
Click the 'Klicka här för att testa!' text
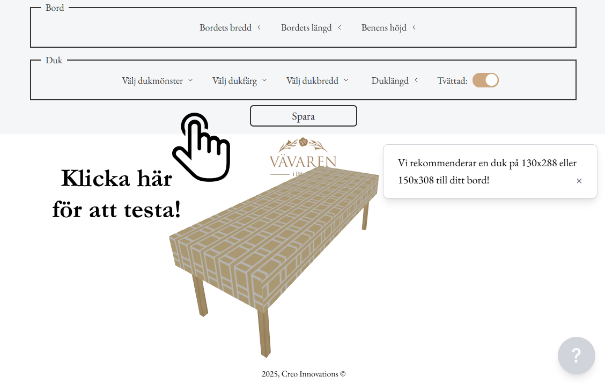click(x=116, y=194)
